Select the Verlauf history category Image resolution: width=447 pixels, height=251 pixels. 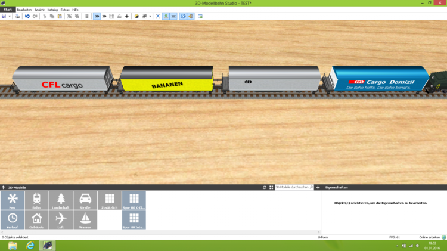tap(13, 220)
